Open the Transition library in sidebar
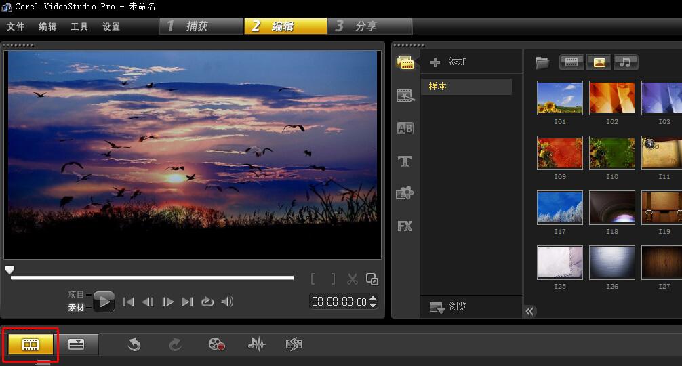 405,128
